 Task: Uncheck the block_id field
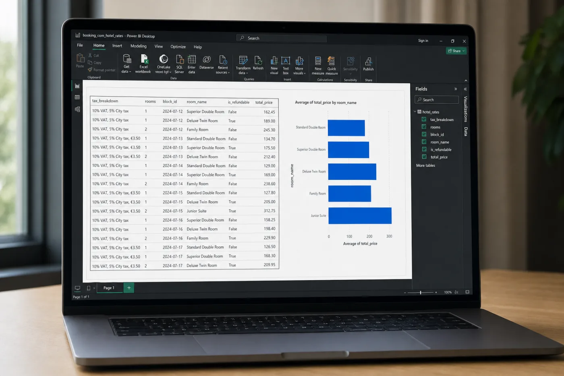424,134
